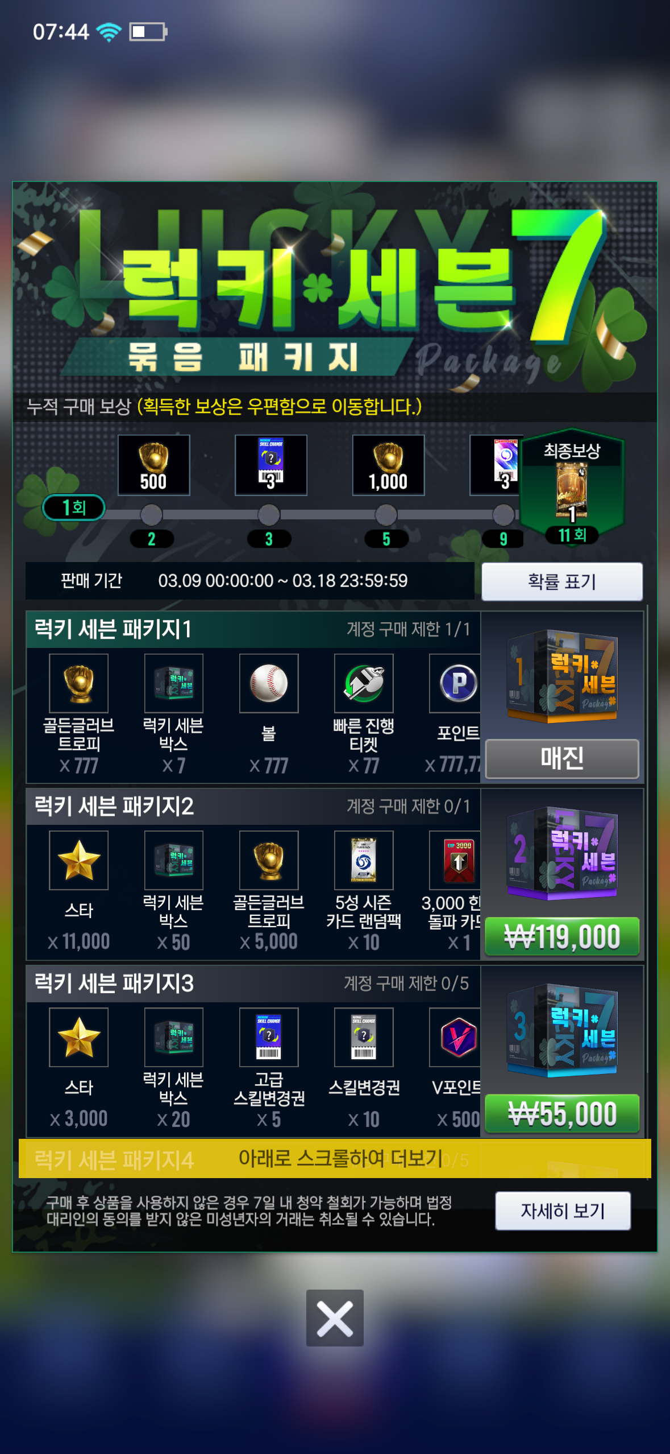
Task: Tap the 빠른 진행 티켓 whistle icon
Action: tap(364, 683)
